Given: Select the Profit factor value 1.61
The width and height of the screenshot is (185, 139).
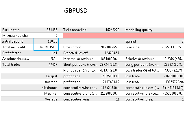Looking at the screenshot, I should [x=54, y=53].
